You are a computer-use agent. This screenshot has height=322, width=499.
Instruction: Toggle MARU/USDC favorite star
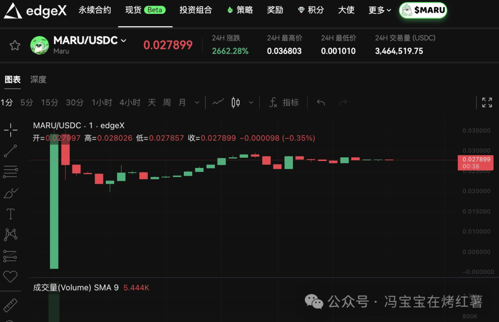pyautogui.click(x=15, y=45)
